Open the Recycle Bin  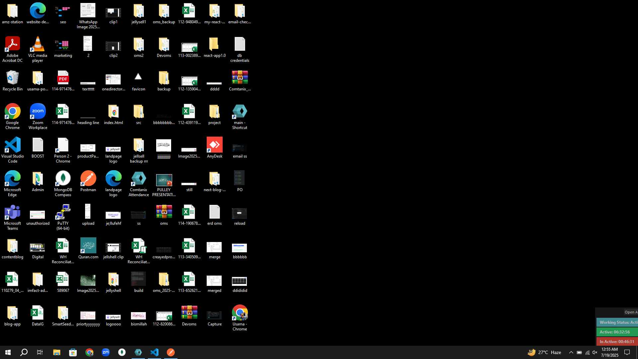[x=13, y=80]
